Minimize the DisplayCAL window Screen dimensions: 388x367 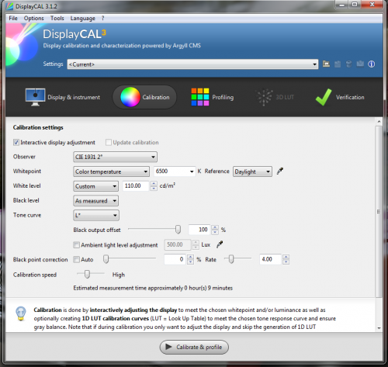click(x=341, y=5)
